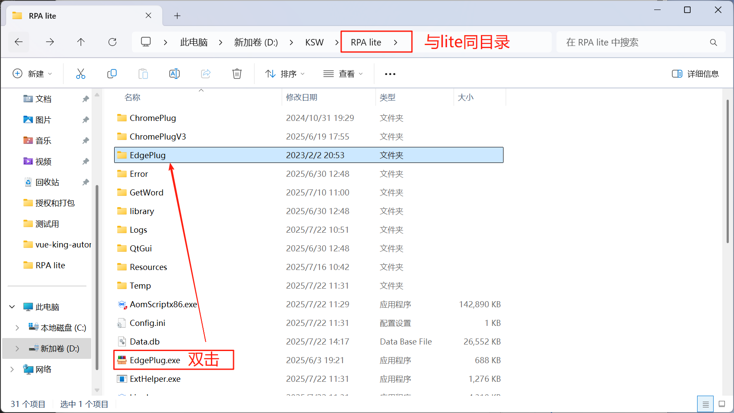Click the search magnifier icon
The image size is (734, 413).
coord(713,42)
